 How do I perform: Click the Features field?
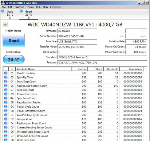[102, 63]
